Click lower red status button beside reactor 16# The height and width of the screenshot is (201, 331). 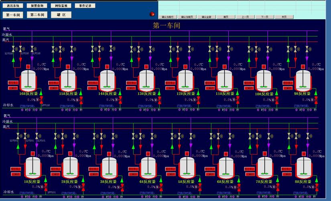[x=13, y=88]
